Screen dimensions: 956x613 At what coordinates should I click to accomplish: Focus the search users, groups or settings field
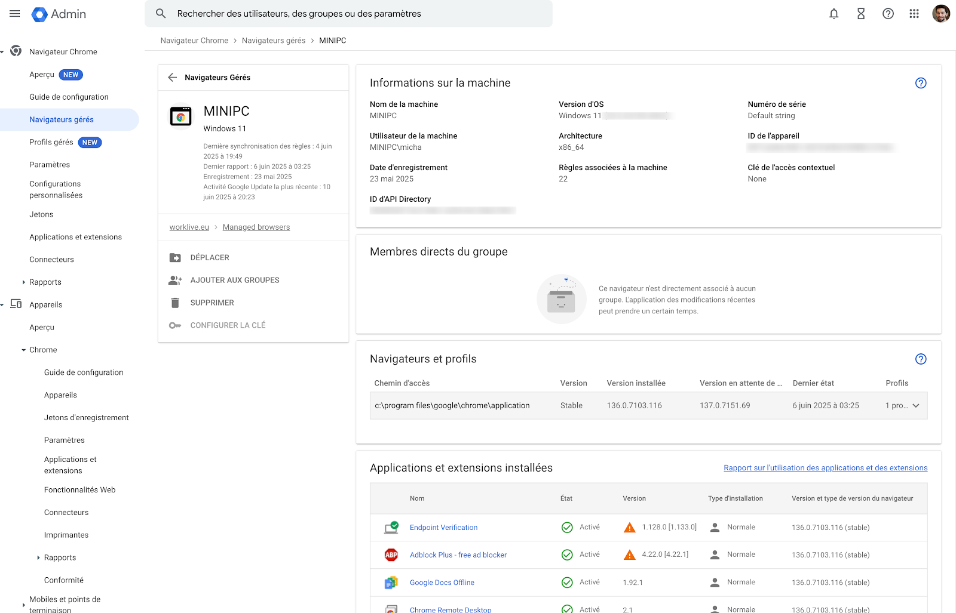click(348, 14)
